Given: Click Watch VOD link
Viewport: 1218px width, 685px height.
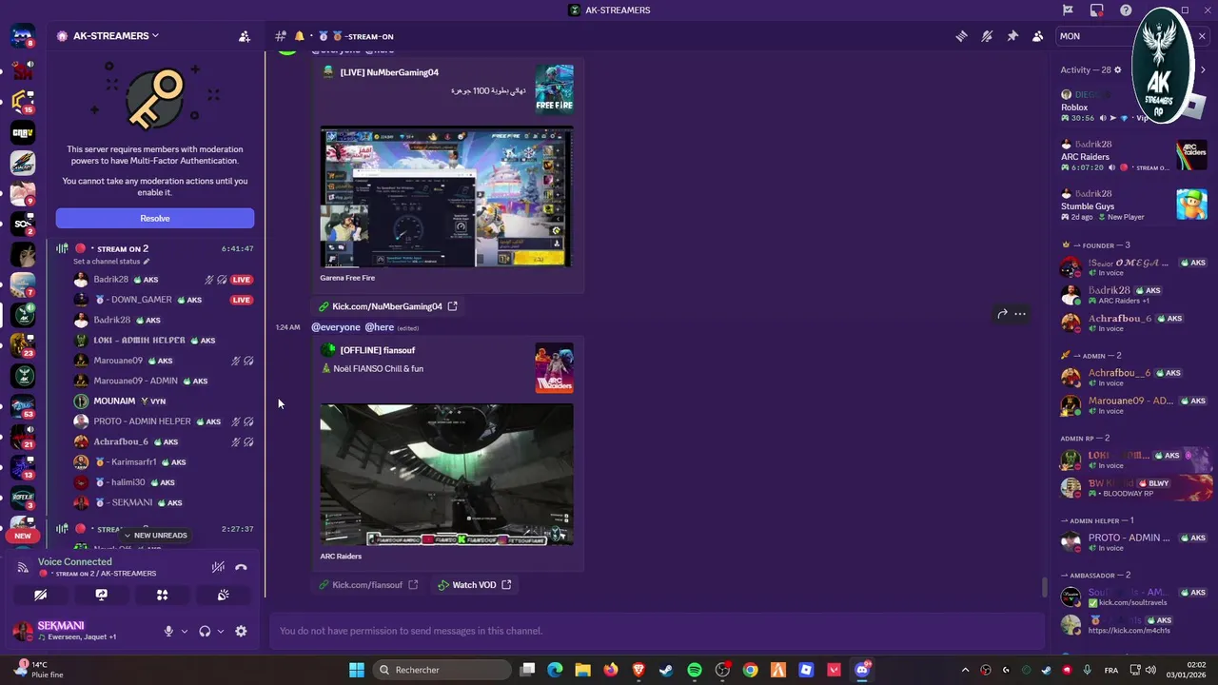Looking at the screenshot, I should click(474, 584).
